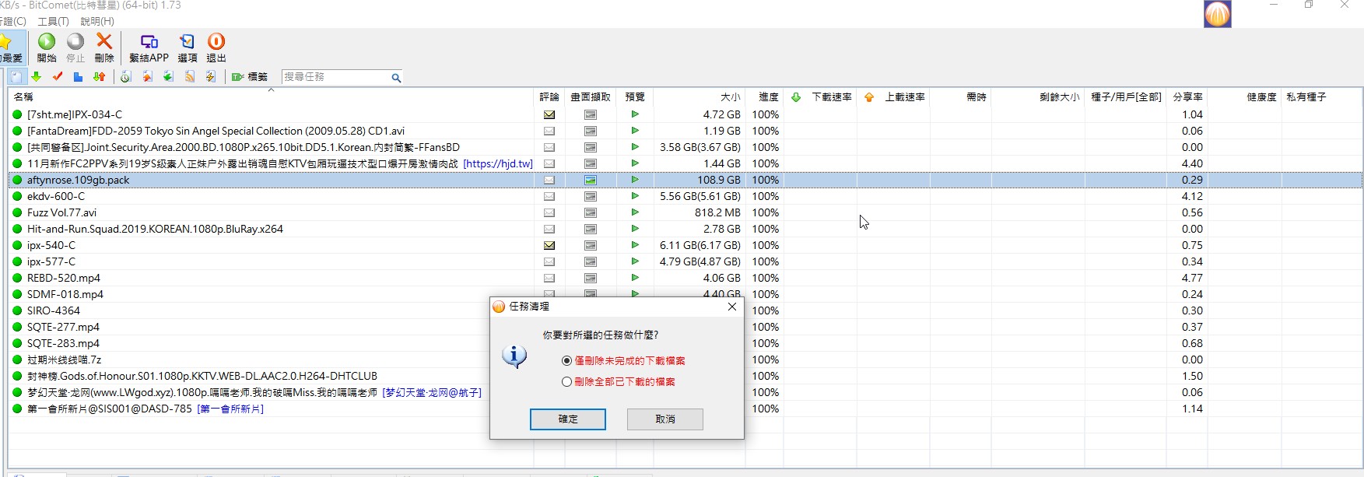The image size is (1364, 477).
Task: Click the lightning bolt filter icon
Action: pos(211,77)
